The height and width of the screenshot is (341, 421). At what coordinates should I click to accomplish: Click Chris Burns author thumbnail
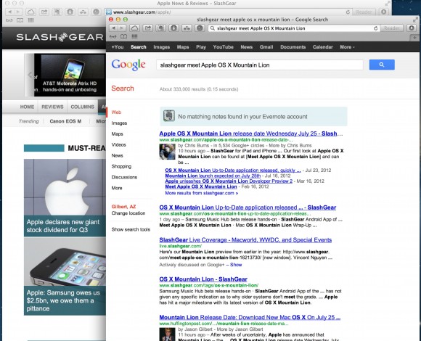click(x=167, y=152)
